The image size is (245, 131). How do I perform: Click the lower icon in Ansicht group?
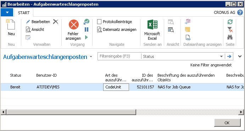click(171, 29)
